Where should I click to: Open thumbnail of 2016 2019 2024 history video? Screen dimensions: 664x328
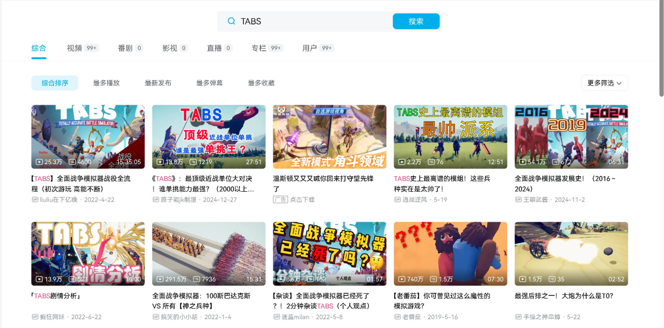pos(572,137)
